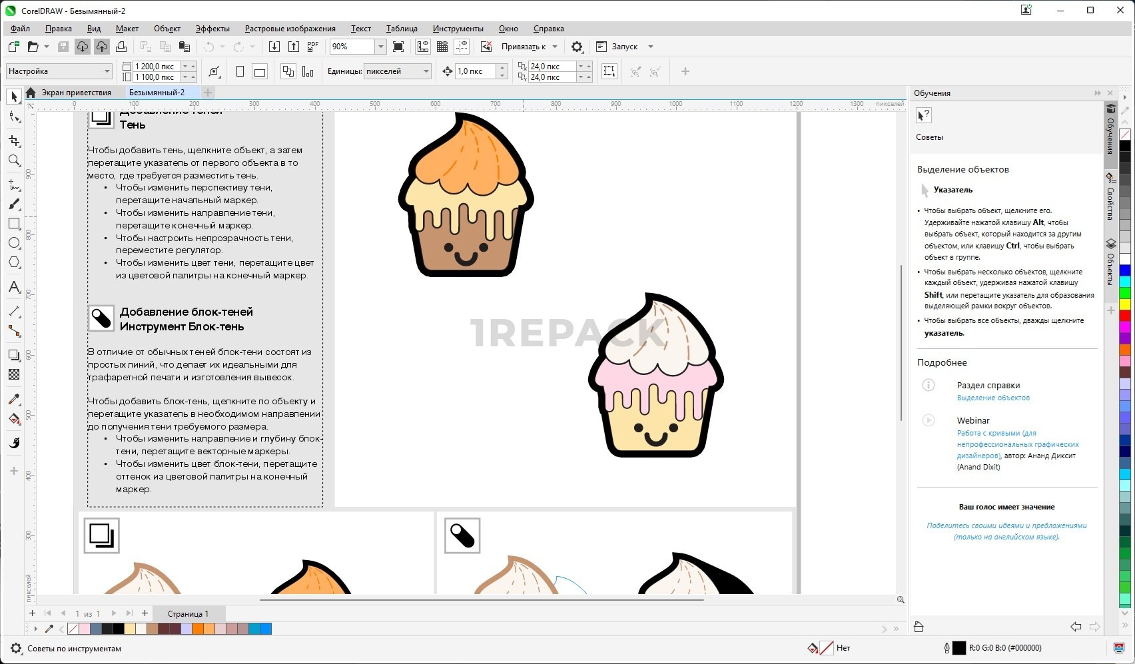
Task: Pick the orange swatch in document palette
Action: [x=198, y=629]
